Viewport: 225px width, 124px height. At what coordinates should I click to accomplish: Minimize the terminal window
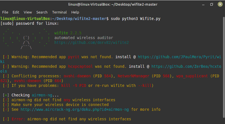pyautogui.click(x=203, y=4)
